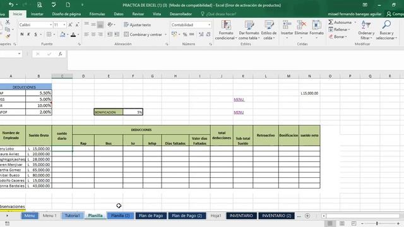Click the Undo arrow in the quick access toolbar
Image resolution: width=404 pixels, height=227 pixels.
[x=11, y=4]
